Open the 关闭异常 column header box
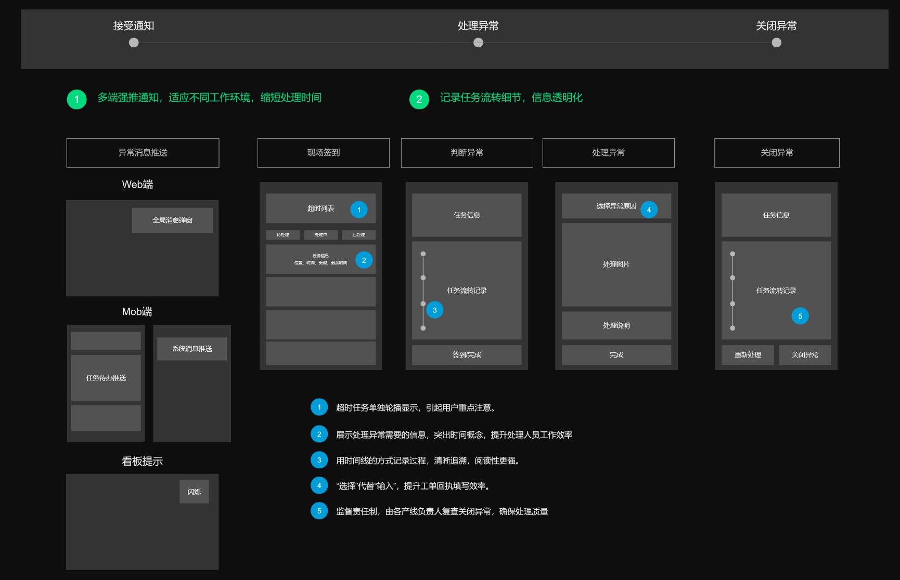The width and height of the screenshot is (900, 580). click(x=777, y=153)
